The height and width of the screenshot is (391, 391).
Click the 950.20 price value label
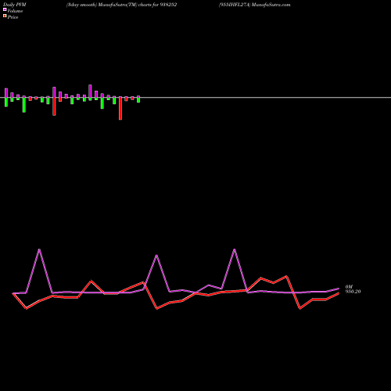353,292
